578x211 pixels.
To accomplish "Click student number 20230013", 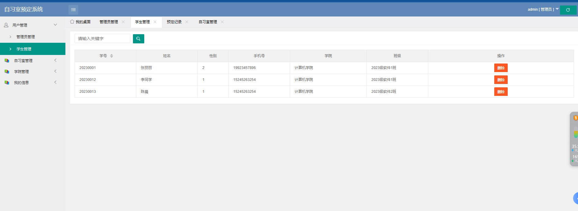I will pos(88,92).
